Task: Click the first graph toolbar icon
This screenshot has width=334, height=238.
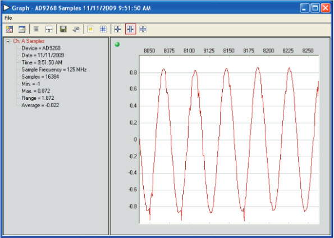Action: tap(9, 29)
